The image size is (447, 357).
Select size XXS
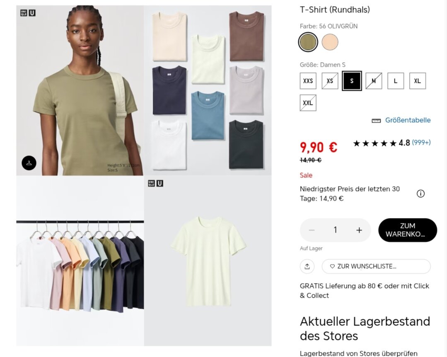308,81
